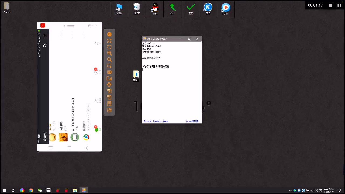This screenshot has height=194, width=345.
Task: Open the Cache folder on the desktop
Action: (7, 8)
